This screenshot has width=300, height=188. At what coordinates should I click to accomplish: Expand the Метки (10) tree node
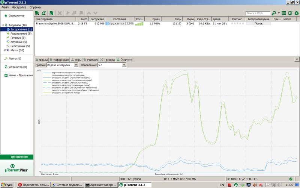click(5, 50)
